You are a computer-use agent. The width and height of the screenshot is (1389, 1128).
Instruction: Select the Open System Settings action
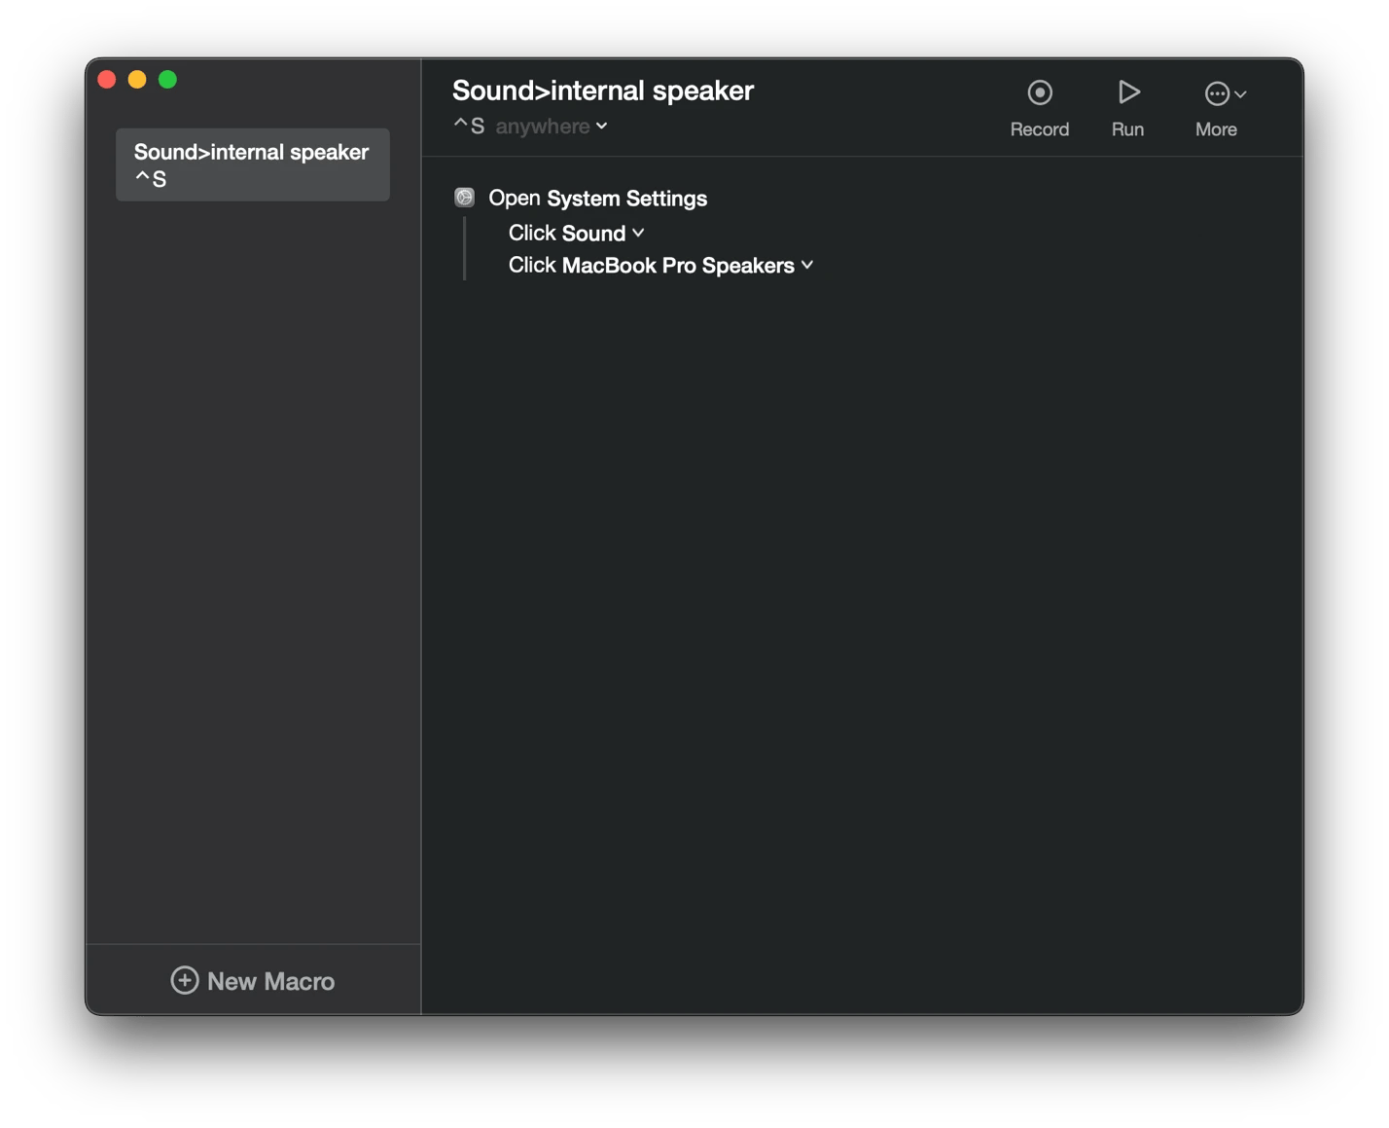597,198
